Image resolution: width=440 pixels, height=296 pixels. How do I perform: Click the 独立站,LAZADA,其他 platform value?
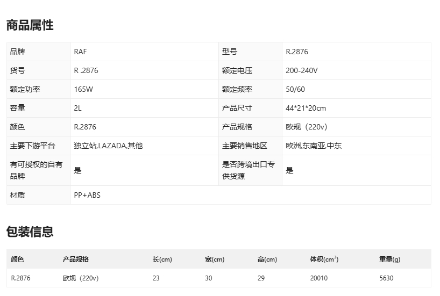point(108,146)
